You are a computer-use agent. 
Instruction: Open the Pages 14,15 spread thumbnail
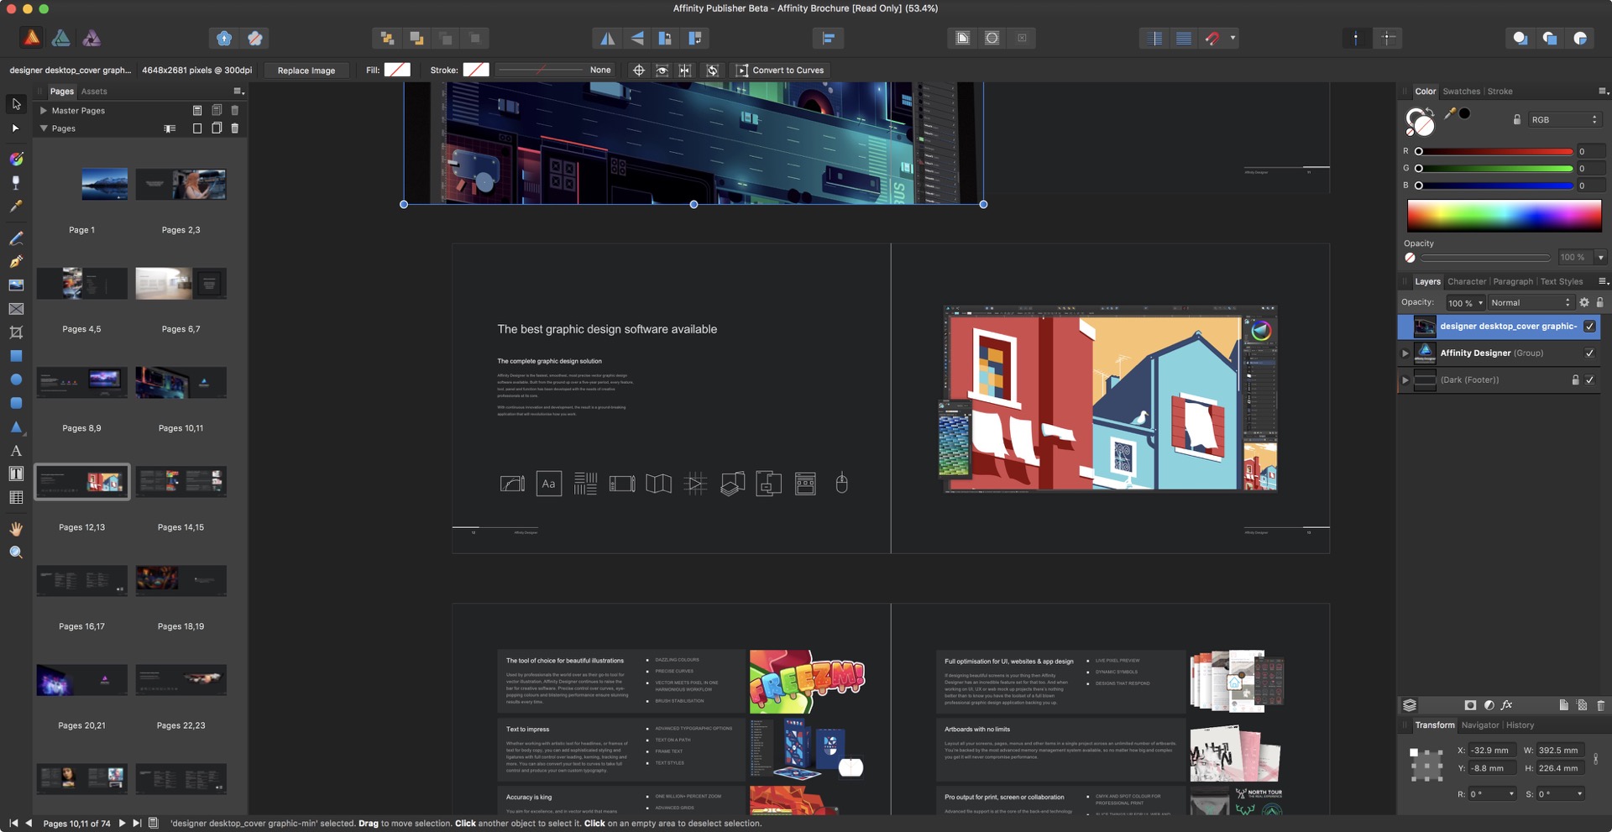(x=181, y=482)
